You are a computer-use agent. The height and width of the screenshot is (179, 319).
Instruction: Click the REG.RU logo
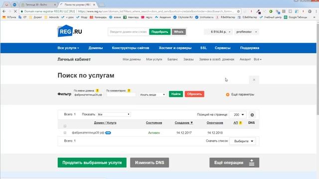(x=70, y=31)
